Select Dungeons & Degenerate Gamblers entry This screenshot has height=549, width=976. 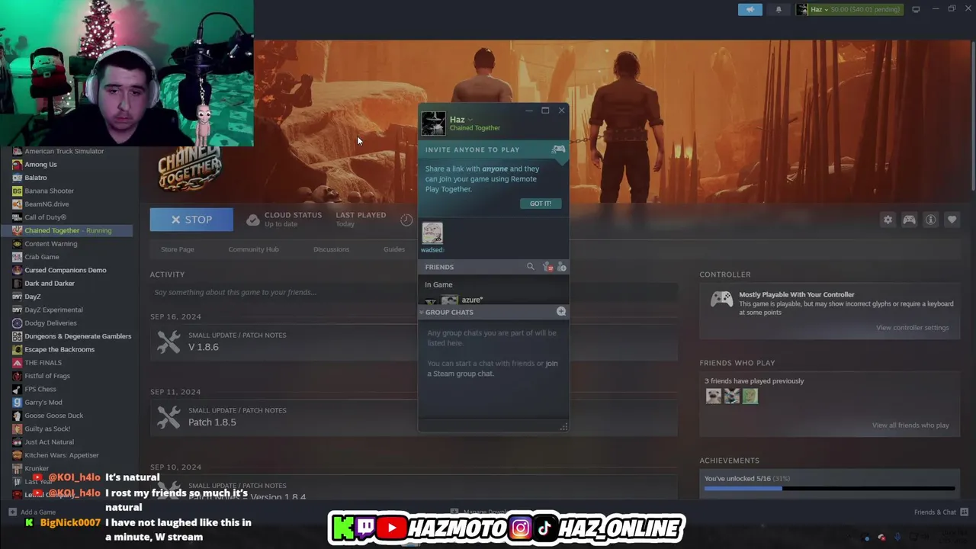(78, 336)
